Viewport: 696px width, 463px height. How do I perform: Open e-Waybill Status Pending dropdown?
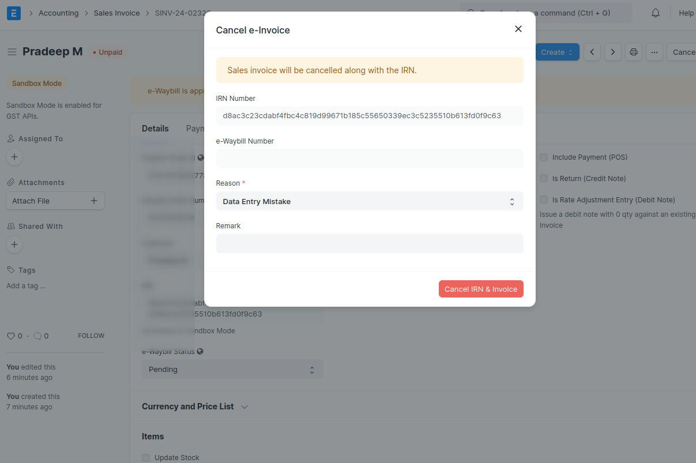[232, 369]
